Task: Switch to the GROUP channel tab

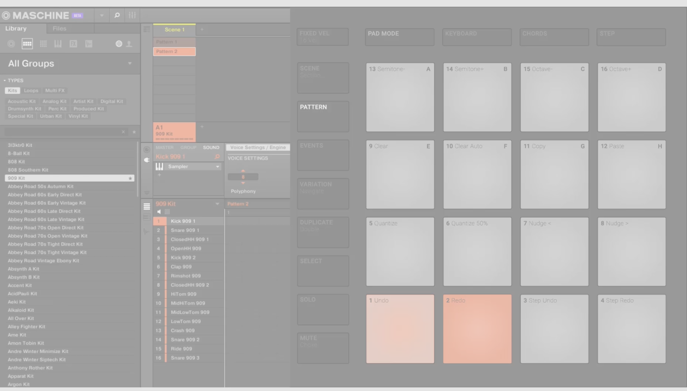Action: (188, 148)
